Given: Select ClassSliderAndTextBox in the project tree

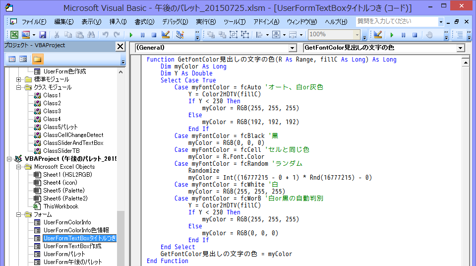Looking at the screenshot, I should tap(73, 143).
